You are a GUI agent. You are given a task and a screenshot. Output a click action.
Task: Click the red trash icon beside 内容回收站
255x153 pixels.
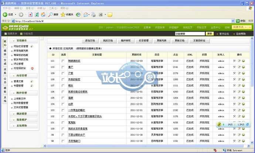pos(32,68)
